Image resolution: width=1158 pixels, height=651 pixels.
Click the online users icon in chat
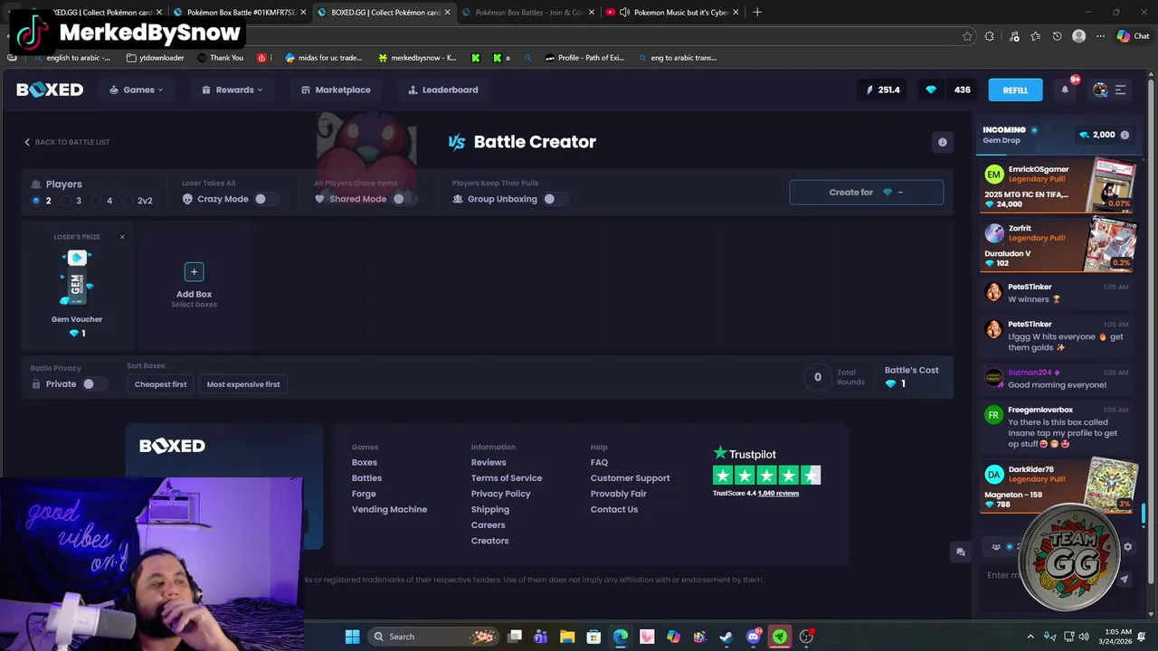[x=996, y=547]
